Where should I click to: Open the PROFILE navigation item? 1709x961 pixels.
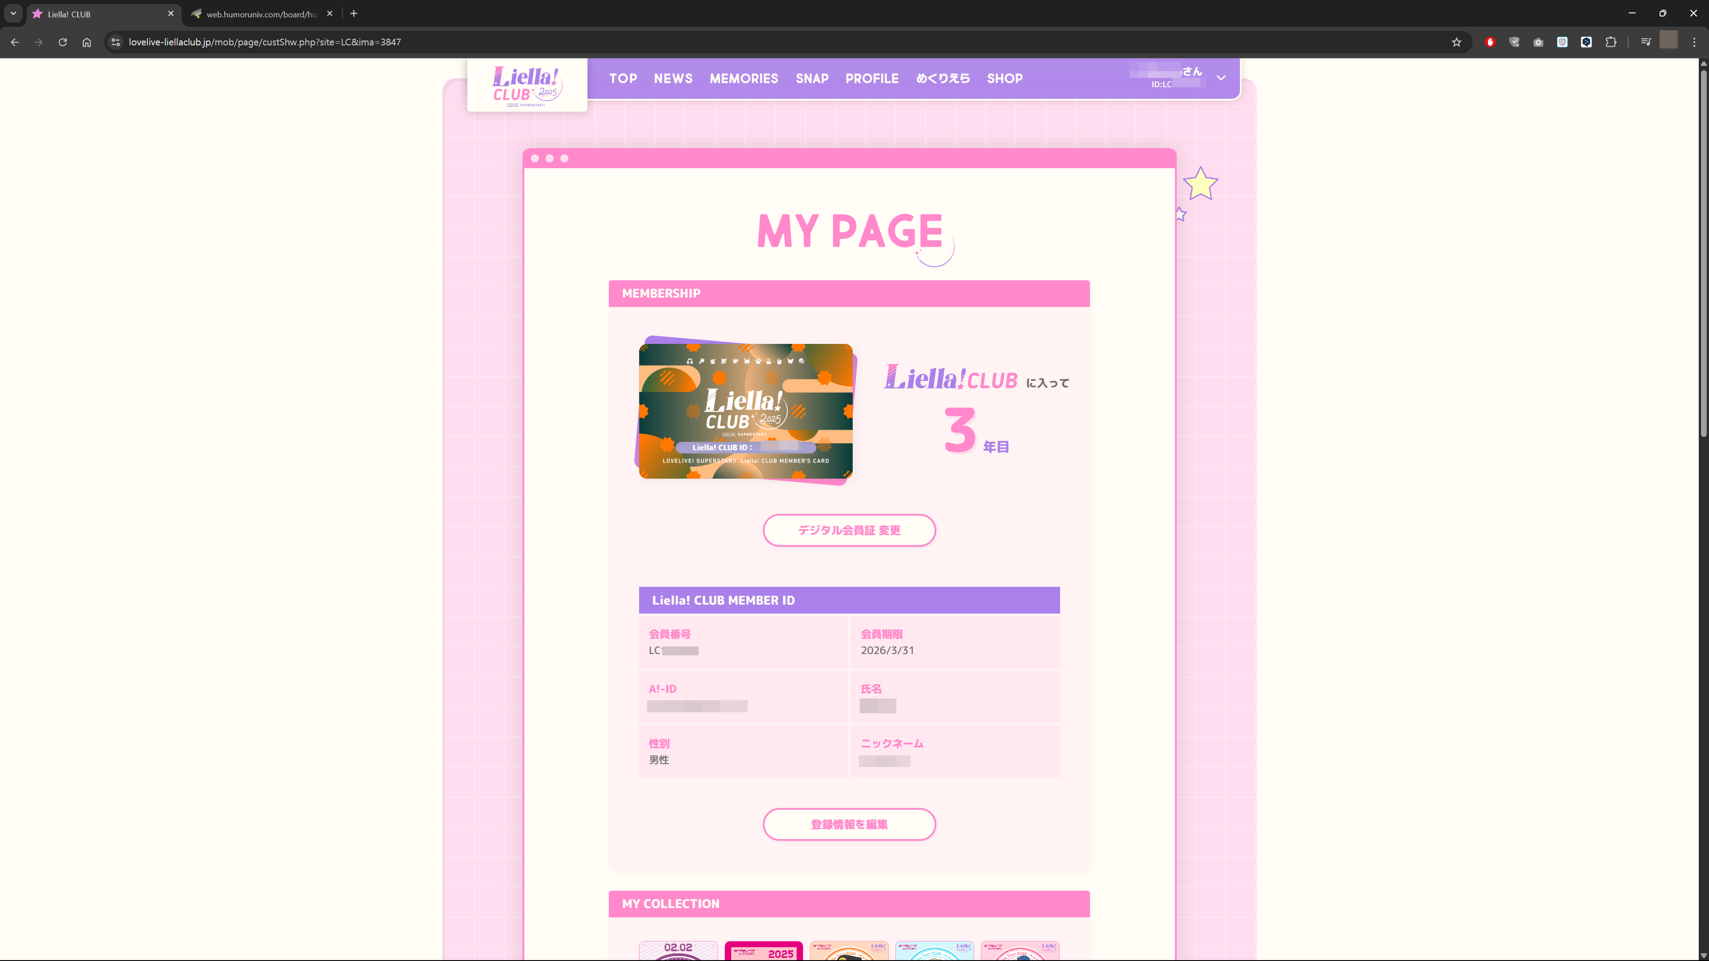[872, 78]
